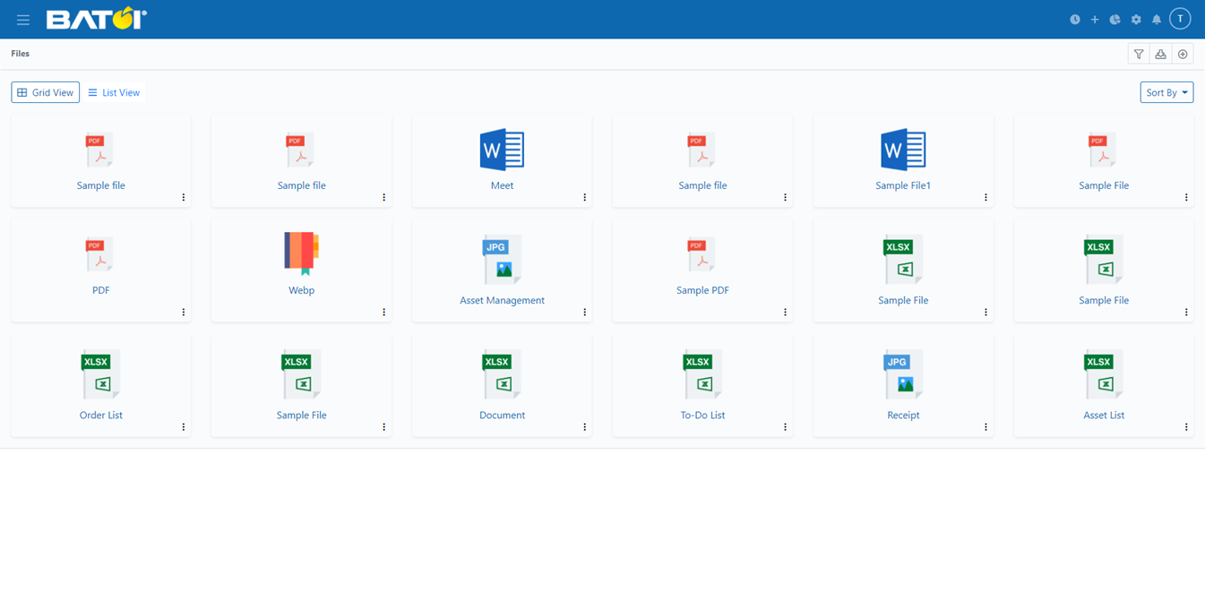
Task: Click the Asset List file name
Action: [1104, 415]
